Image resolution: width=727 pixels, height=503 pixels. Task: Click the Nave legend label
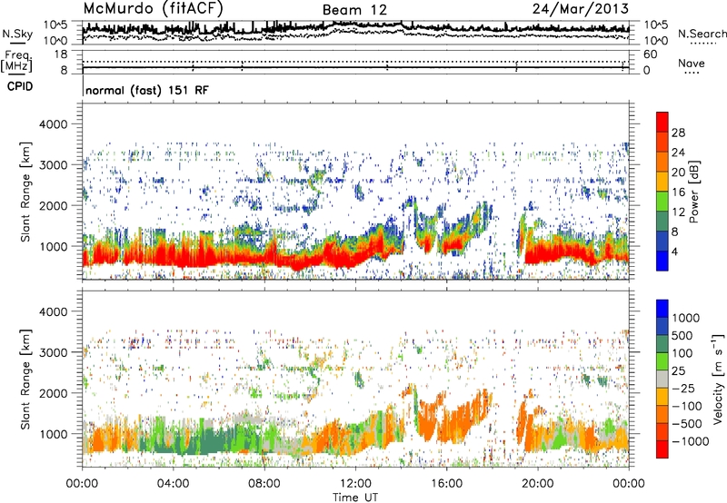coord(692,63)
